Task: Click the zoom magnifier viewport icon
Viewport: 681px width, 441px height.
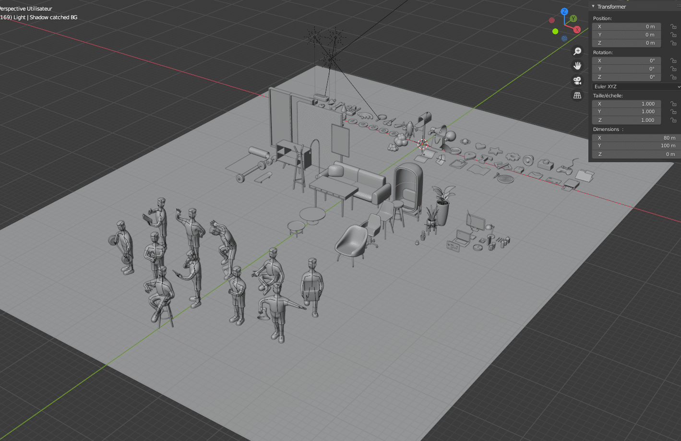Action: [577, 51]
